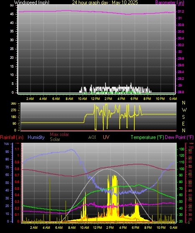This screenshot has width=195, height=233.
Task: Click the "6 PM" label under the windspeed graph
Action: pos(134,99)
